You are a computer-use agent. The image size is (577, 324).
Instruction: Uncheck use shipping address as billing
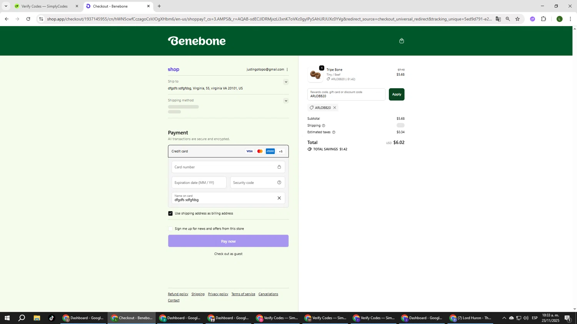click(x=170, y=213)
